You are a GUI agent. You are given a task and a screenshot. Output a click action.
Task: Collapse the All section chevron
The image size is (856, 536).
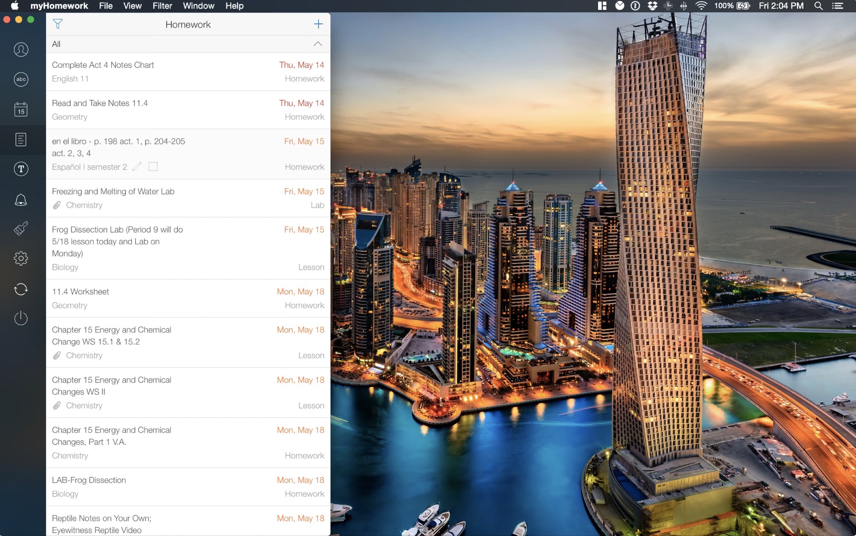click(318, 44)
